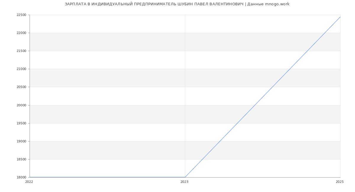This screenshot has width=355, height=192.
Task: Click the 18500 y-axis label
Action: [x=21, y=160]
